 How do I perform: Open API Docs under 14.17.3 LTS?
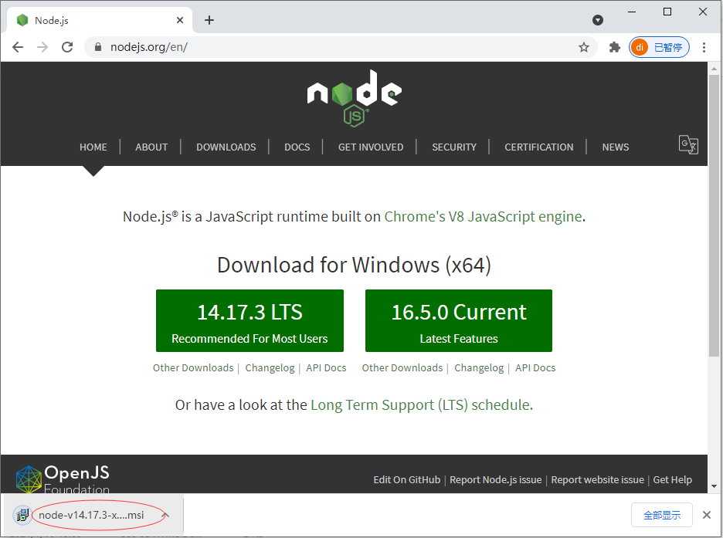(326, 368)
